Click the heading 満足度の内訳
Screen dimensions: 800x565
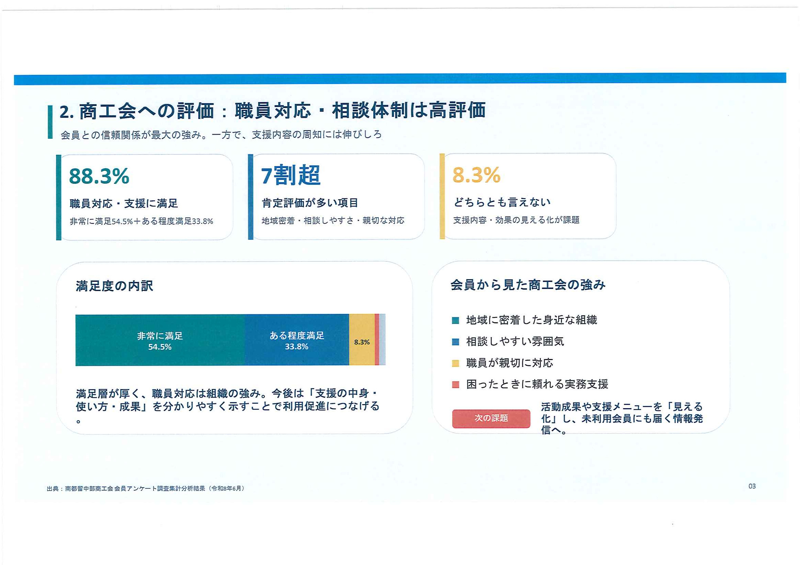[114, 286]
